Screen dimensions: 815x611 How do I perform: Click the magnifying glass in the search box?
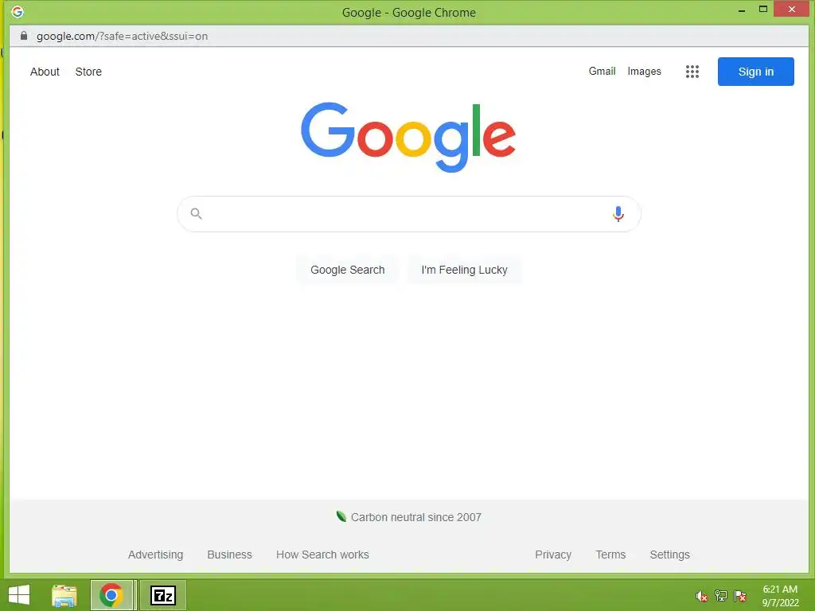point(196,213)
